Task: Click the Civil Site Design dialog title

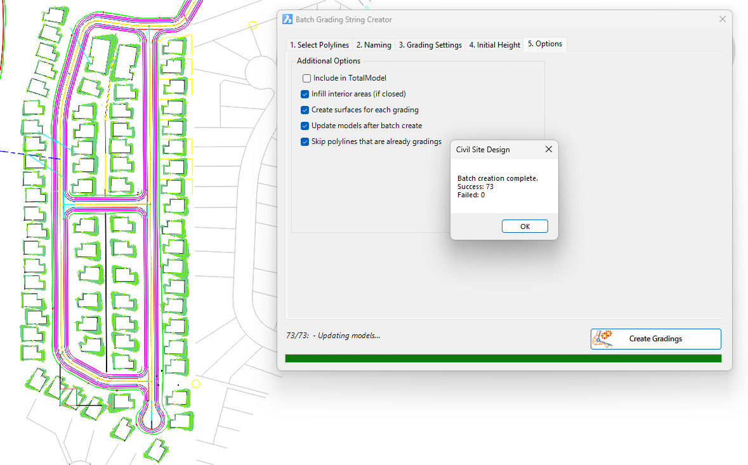Action: [x=483, y=150]
